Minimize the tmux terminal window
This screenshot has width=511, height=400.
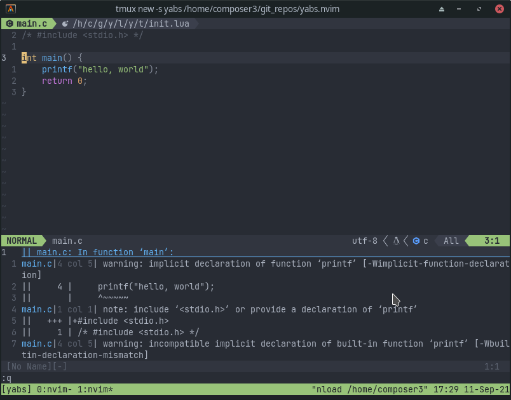tap(459, 9)
